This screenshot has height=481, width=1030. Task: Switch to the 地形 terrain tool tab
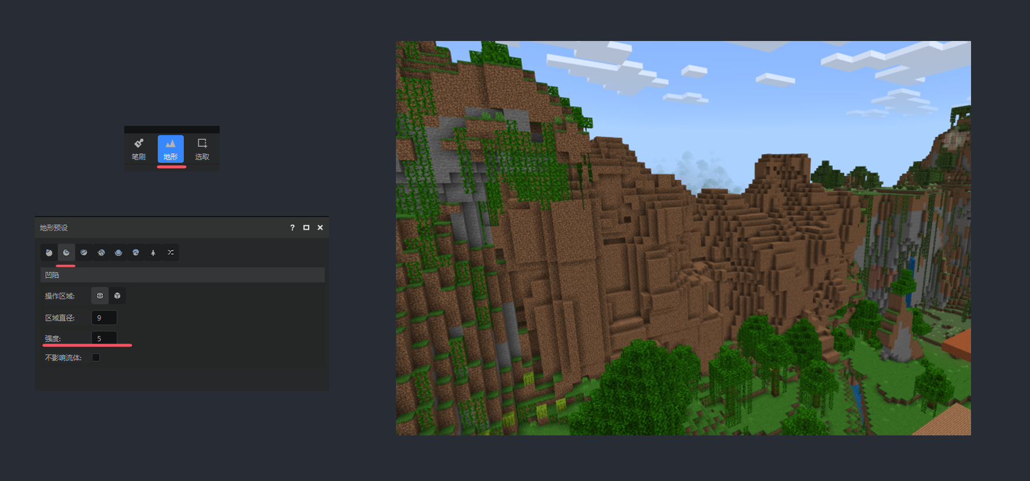click(171, 149)
